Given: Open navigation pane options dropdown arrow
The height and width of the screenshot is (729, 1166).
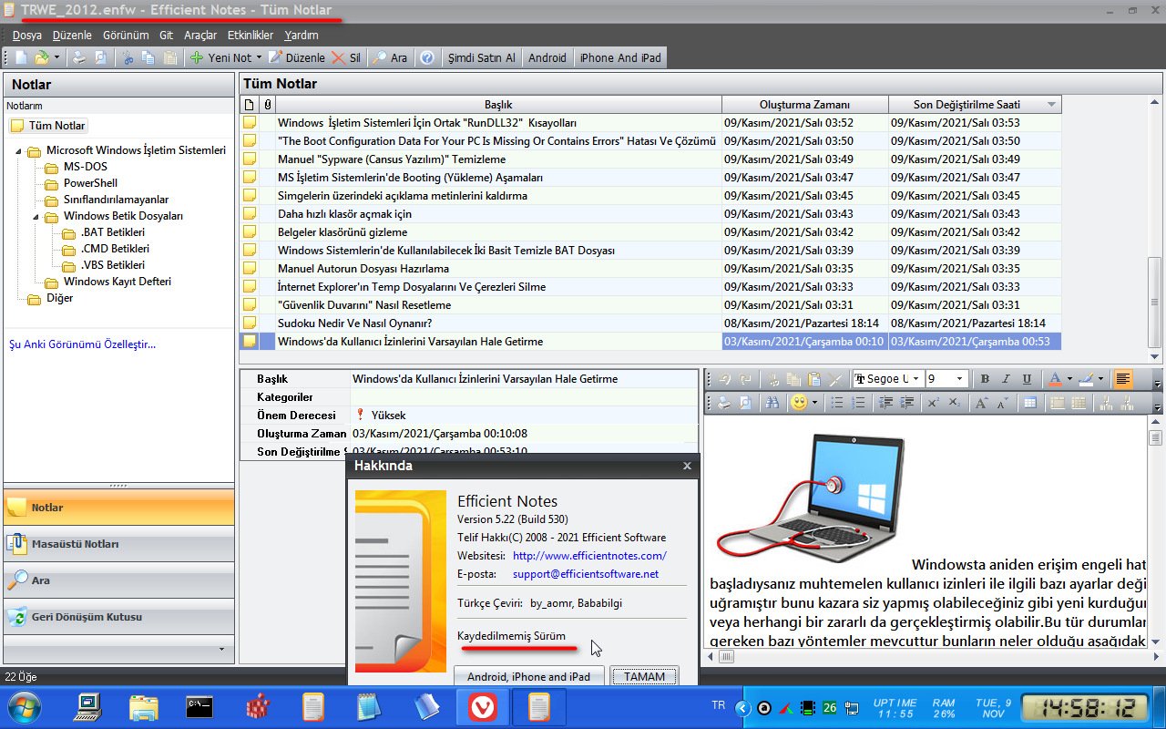Looking at the screenshot, I should pos(221,650).
